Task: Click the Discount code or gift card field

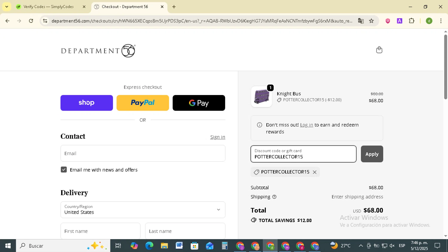Action: (303, 154)
